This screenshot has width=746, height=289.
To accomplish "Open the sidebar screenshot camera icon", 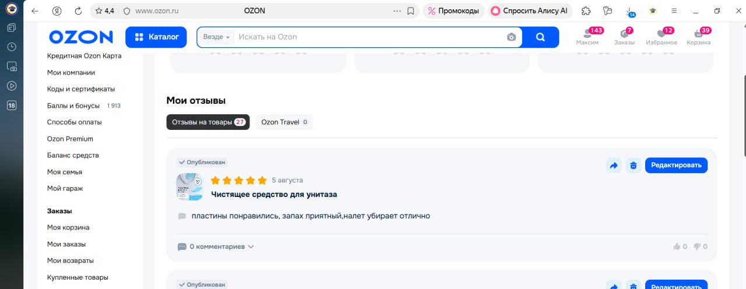I will (12, 66).
